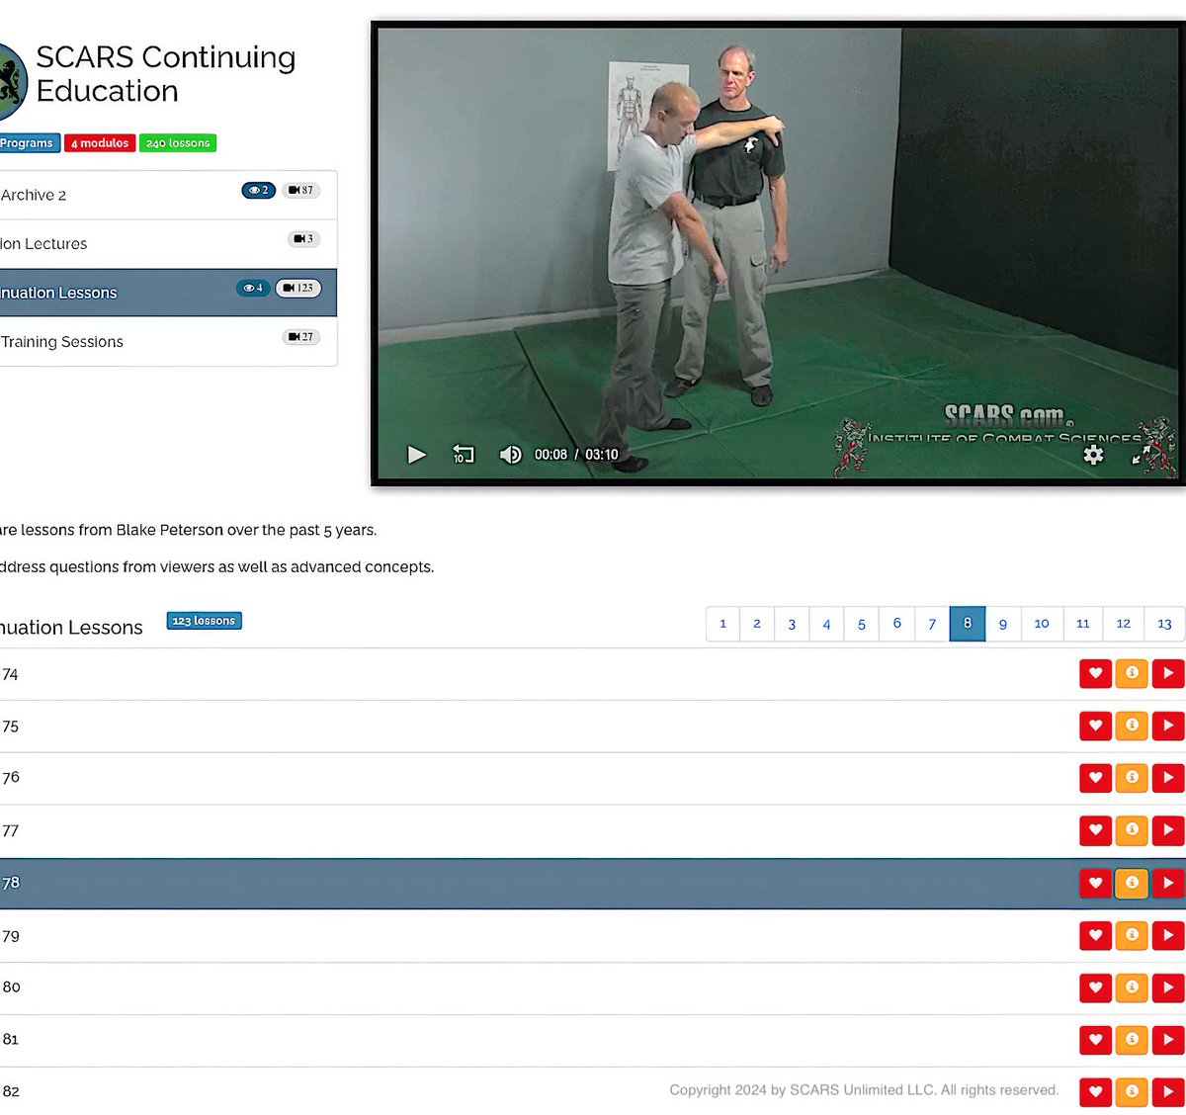This screenshot has width=1186, height=1115.
Task: Play lesson 76
Action: point(1168,778)
